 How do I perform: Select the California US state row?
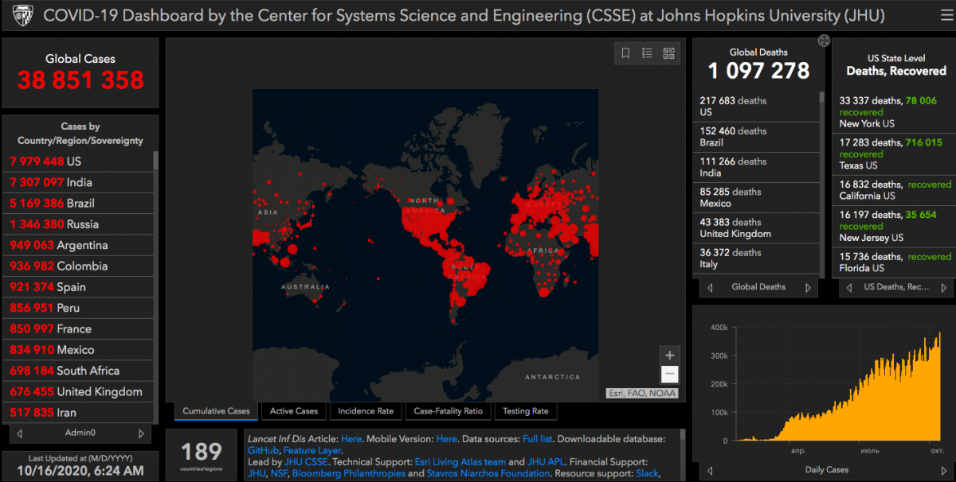pyautogui.click(x=895, y=190)
